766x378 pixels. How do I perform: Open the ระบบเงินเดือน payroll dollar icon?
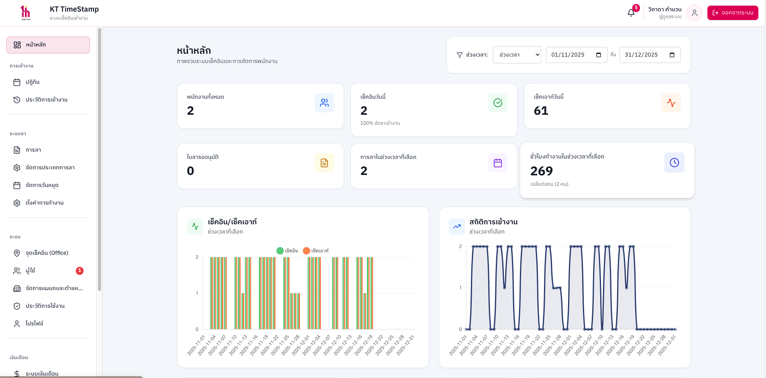tap(17, 372)
